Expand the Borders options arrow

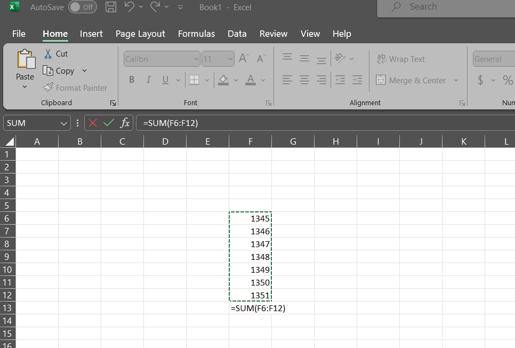207,80
